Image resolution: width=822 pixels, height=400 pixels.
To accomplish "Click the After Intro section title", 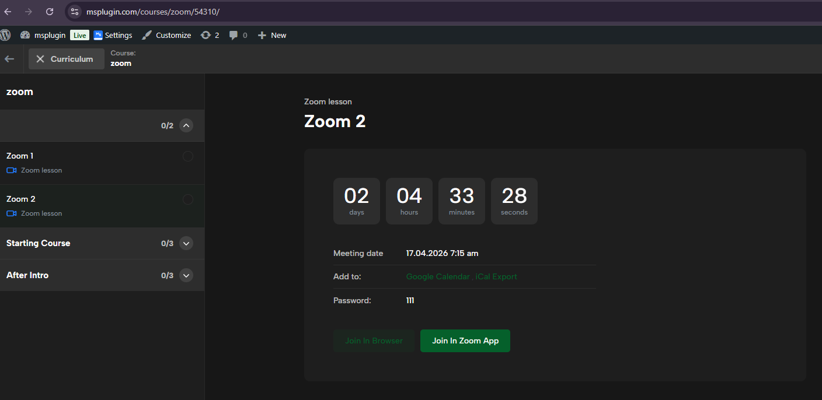I will click(27, 275).
